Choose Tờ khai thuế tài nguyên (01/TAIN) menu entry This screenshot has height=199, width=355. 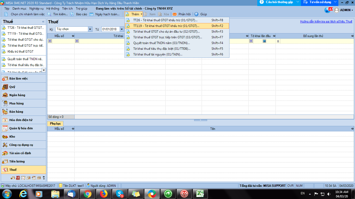(x=177, y=54)
